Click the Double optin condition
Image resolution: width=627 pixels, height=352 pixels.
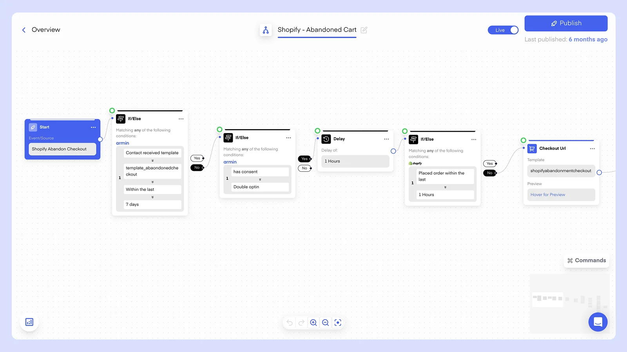(x=260, y=187)
